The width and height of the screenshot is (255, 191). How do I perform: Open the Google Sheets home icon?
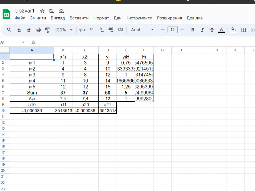click(6, 15)
